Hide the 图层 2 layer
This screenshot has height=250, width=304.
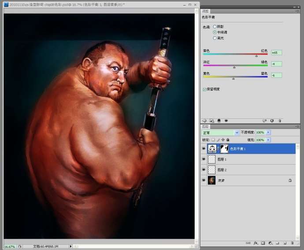(x=204, y=170)
